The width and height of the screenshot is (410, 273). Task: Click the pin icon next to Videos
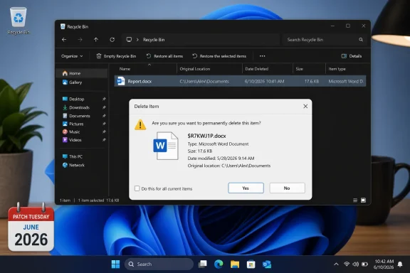click(x=104, y=140)
